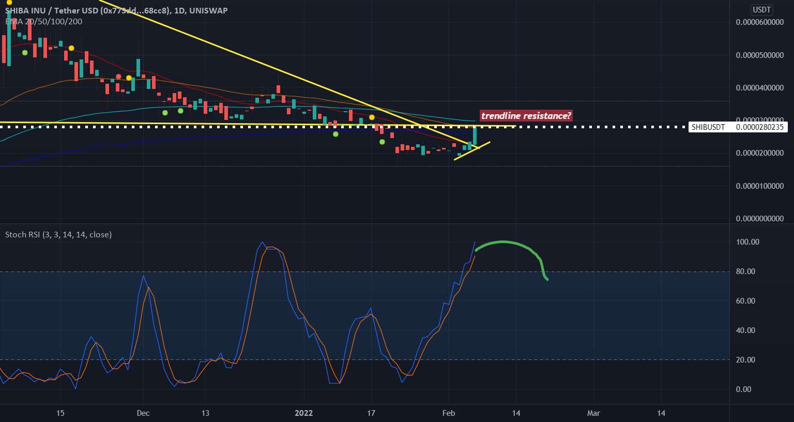Click the 20.00 Stoch RSI scale value

(745, 360)
